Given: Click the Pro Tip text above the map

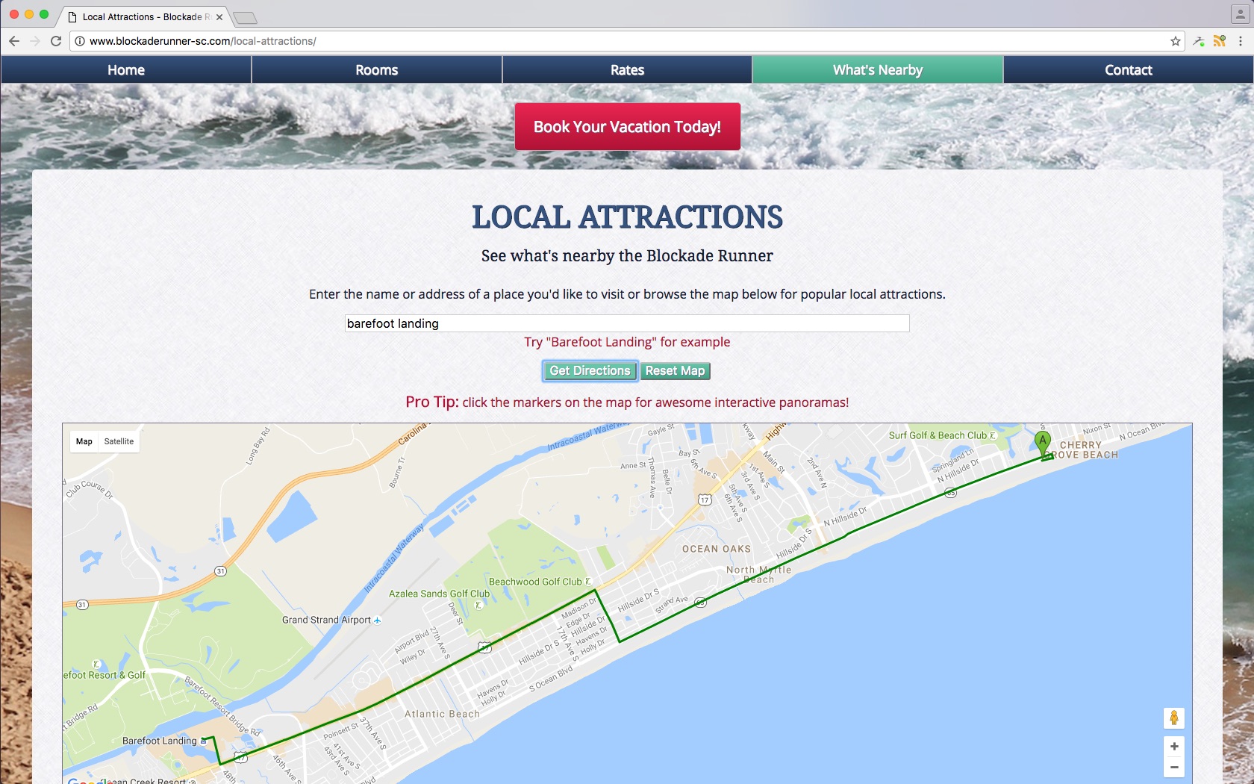Looking at the screenshot, I should pos(627,402).
